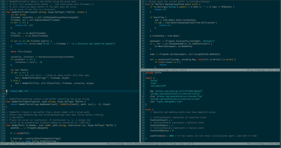Click the 'ft:go' entry in the backup.go status bar

tap(166, 70)
